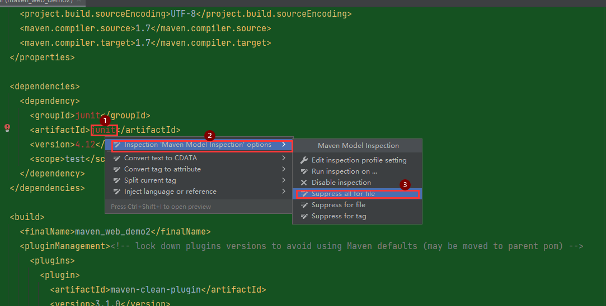Click the opening <dependencies> tag
Image resolution: width=606 pixels, height=306 pixels.
(x=45, y=87)
